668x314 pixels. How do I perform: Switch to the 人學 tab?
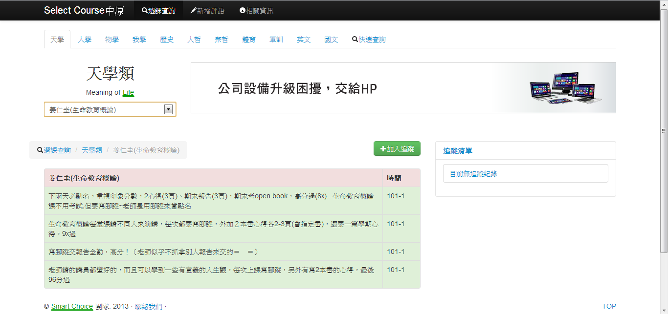click(x=85, y=40)
